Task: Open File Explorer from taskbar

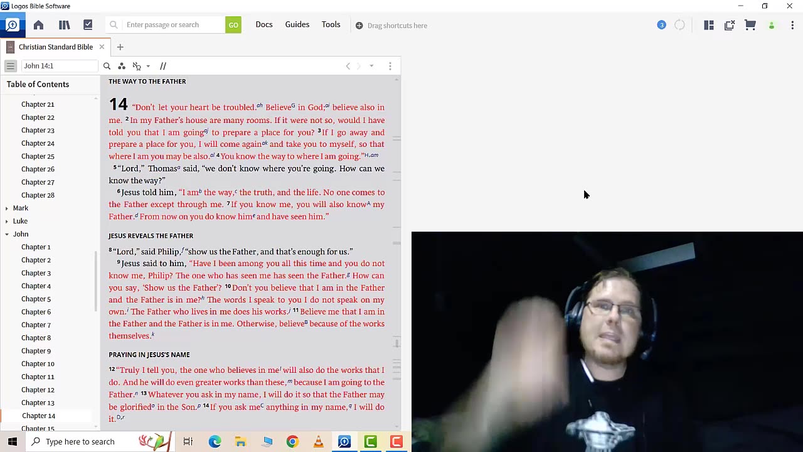Action: click(x=240, y=442)
